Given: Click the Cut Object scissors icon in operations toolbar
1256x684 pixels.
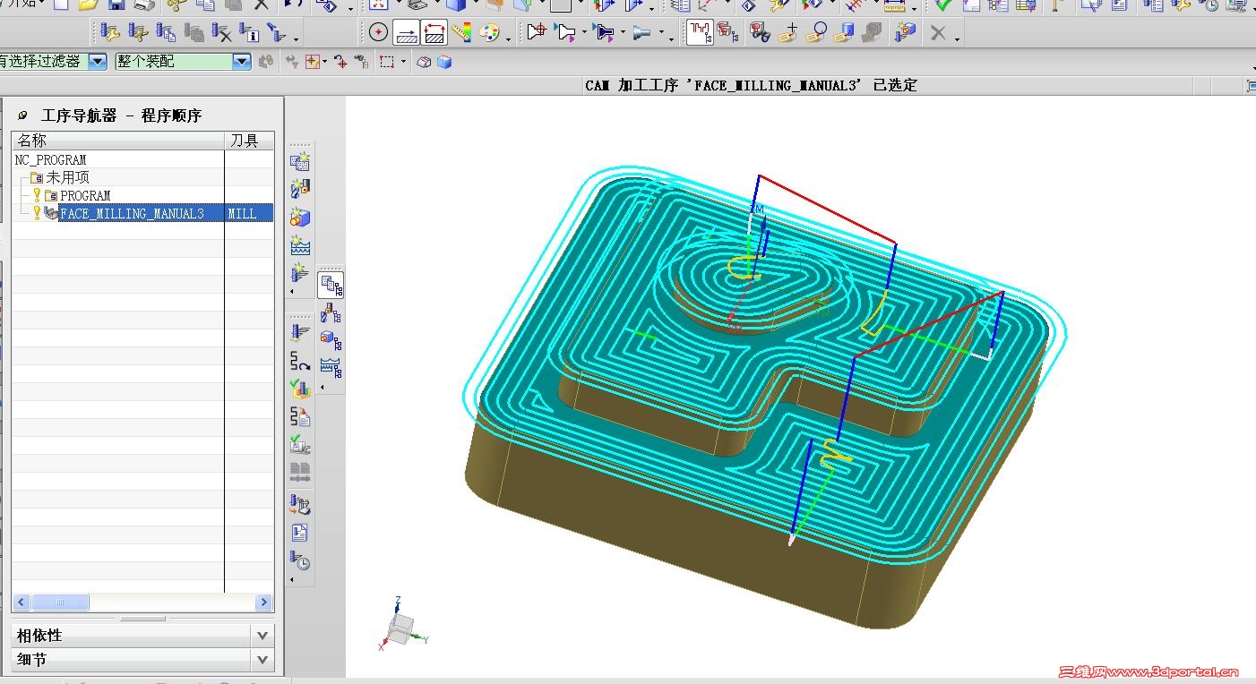Looking at the screenshot, I should click(138, 33).
